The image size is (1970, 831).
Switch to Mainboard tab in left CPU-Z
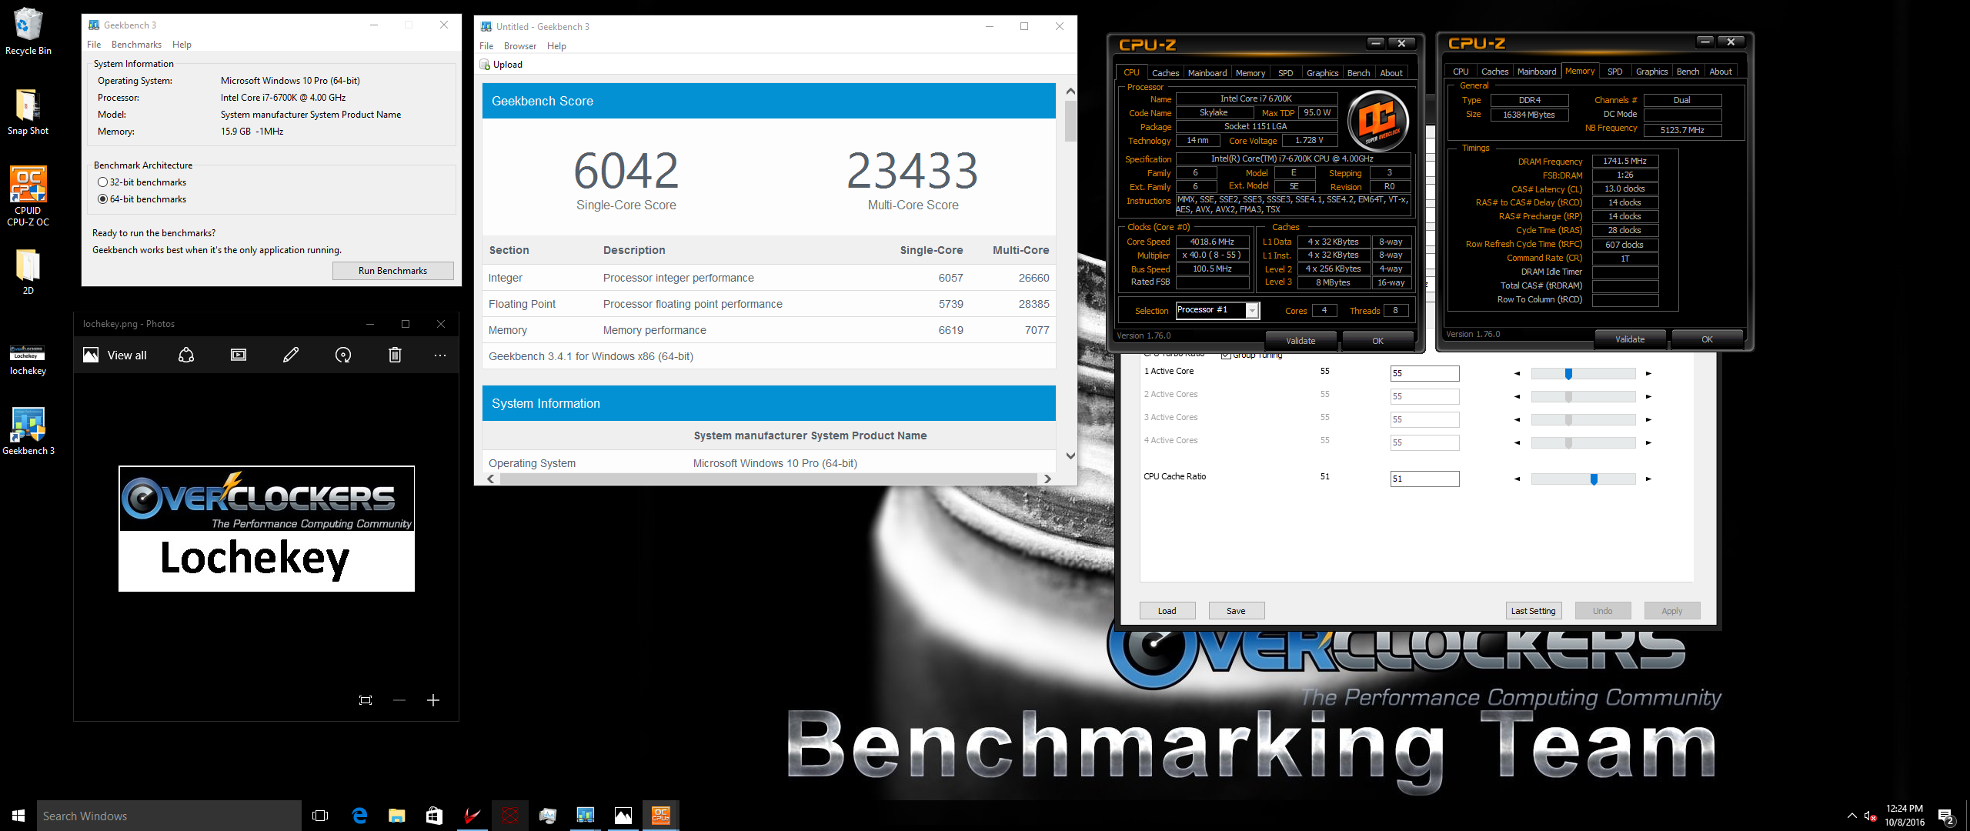[x=1207, y=73]
